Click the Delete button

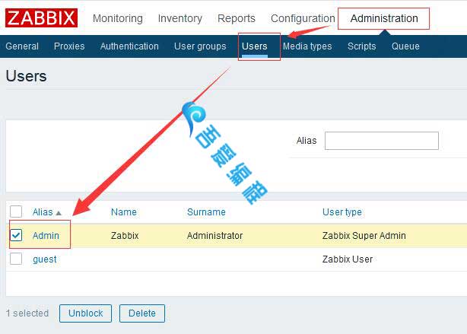142,313
